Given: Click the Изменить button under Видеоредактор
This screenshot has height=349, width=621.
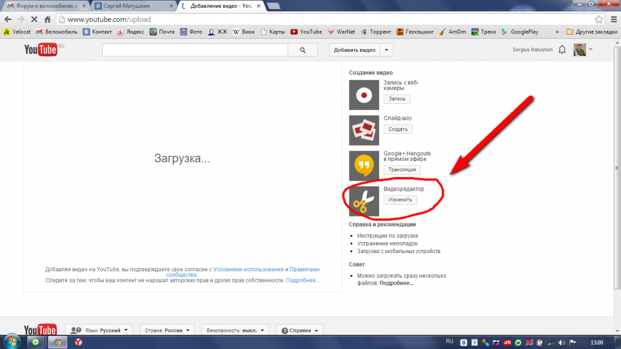Looking at the screenshot, I should click(x=400, y=200).
